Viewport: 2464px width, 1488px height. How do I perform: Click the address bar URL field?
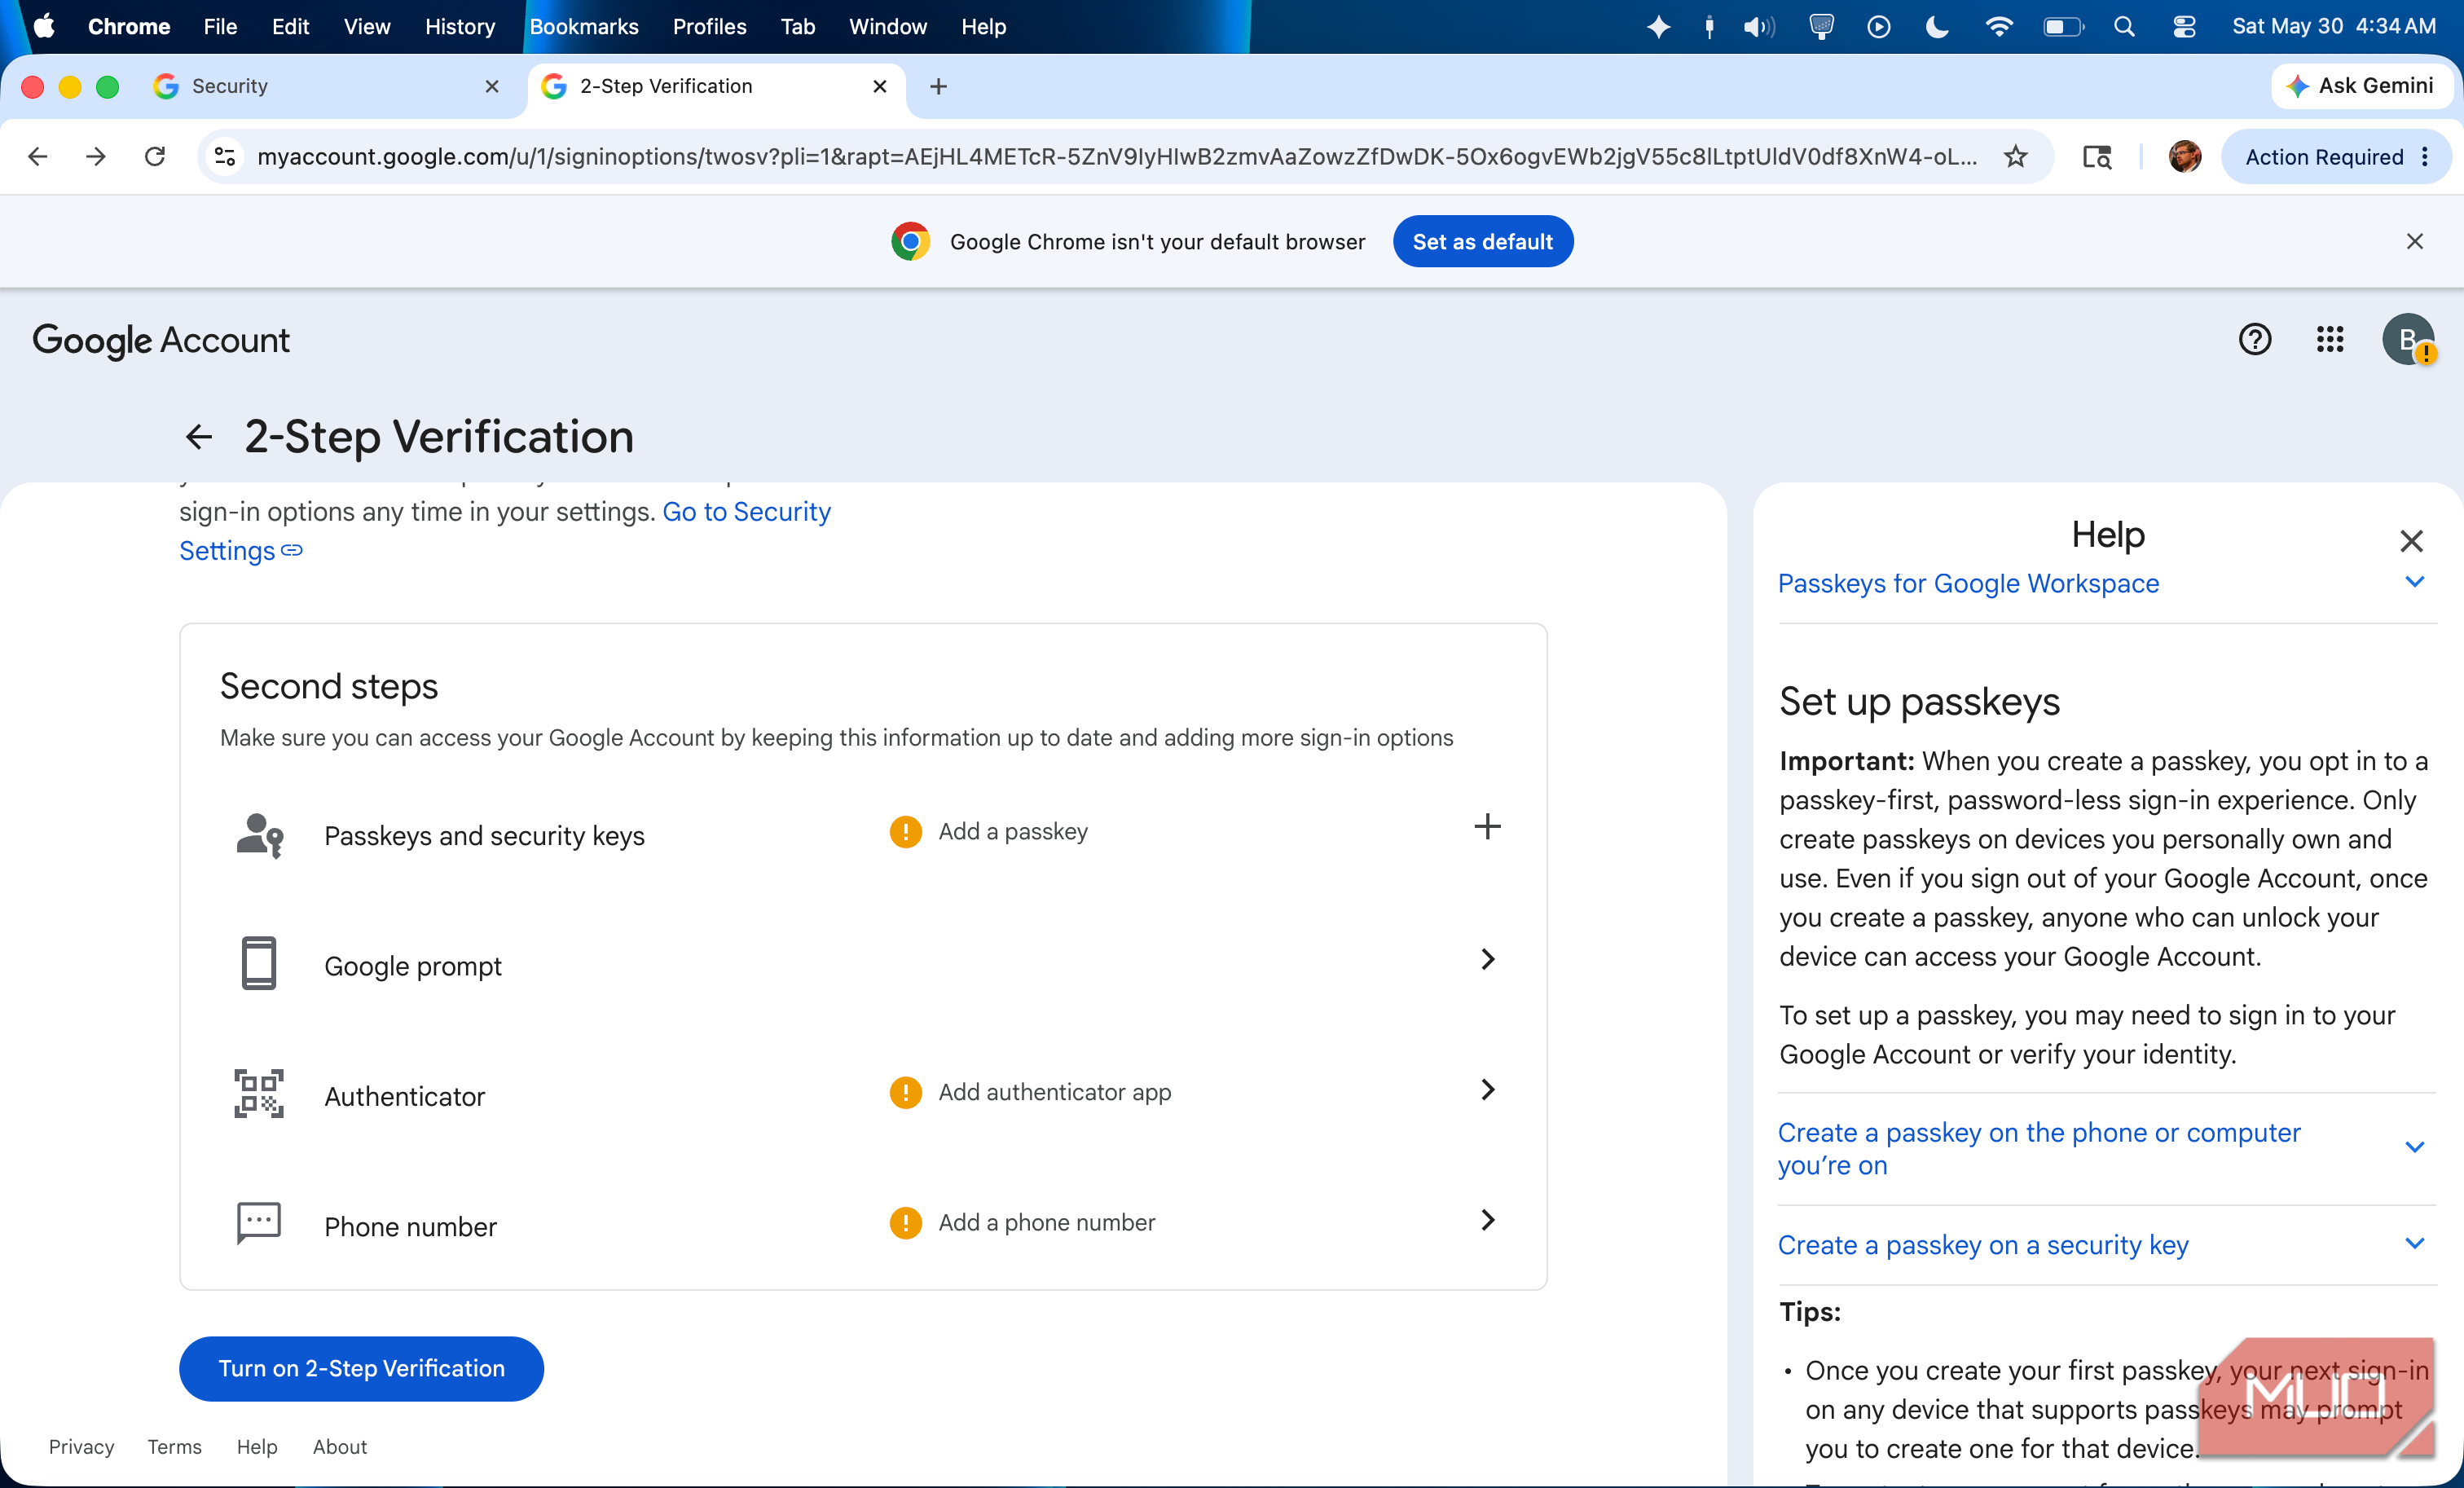pyautogui.click(x=1116, y=156)
